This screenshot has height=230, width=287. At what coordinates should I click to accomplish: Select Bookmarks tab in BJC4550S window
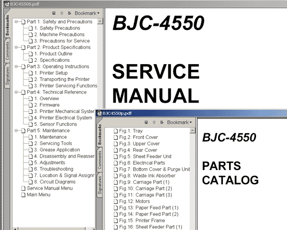coord(7,25)
